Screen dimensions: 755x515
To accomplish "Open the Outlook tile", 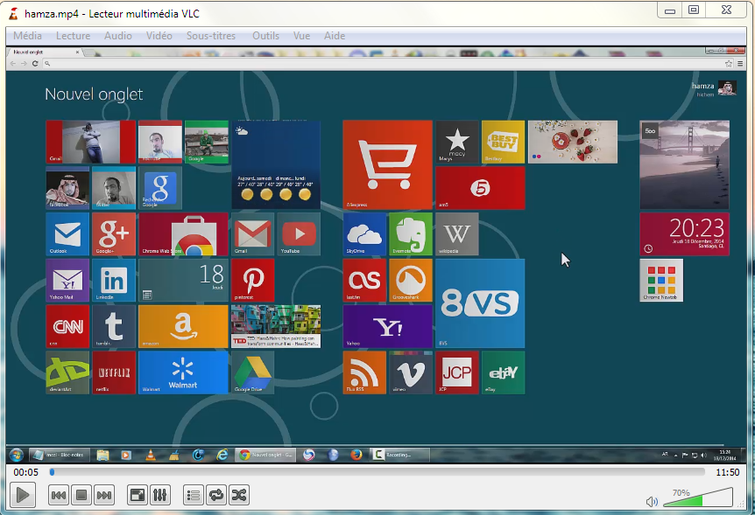I will (x=67, y=234).
